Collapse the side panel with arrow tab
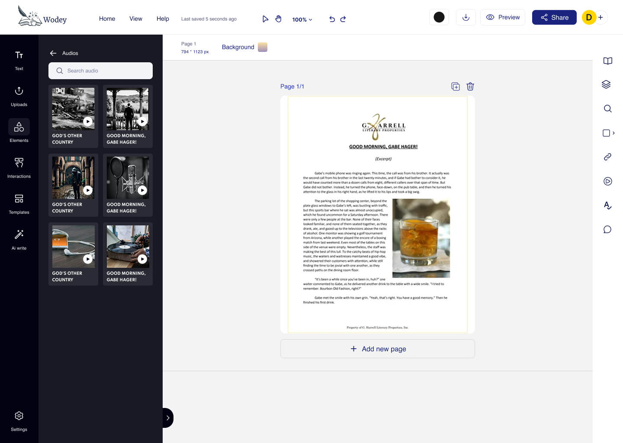Image resolution: width=623 pixels, height=443 pixels. coord(168,418)
